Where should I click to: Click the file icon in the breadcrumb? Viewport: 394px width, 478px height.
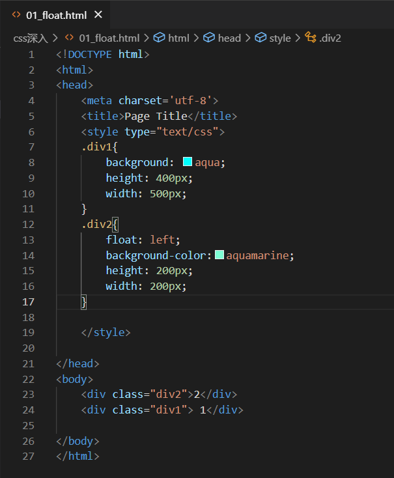[69, 38]
